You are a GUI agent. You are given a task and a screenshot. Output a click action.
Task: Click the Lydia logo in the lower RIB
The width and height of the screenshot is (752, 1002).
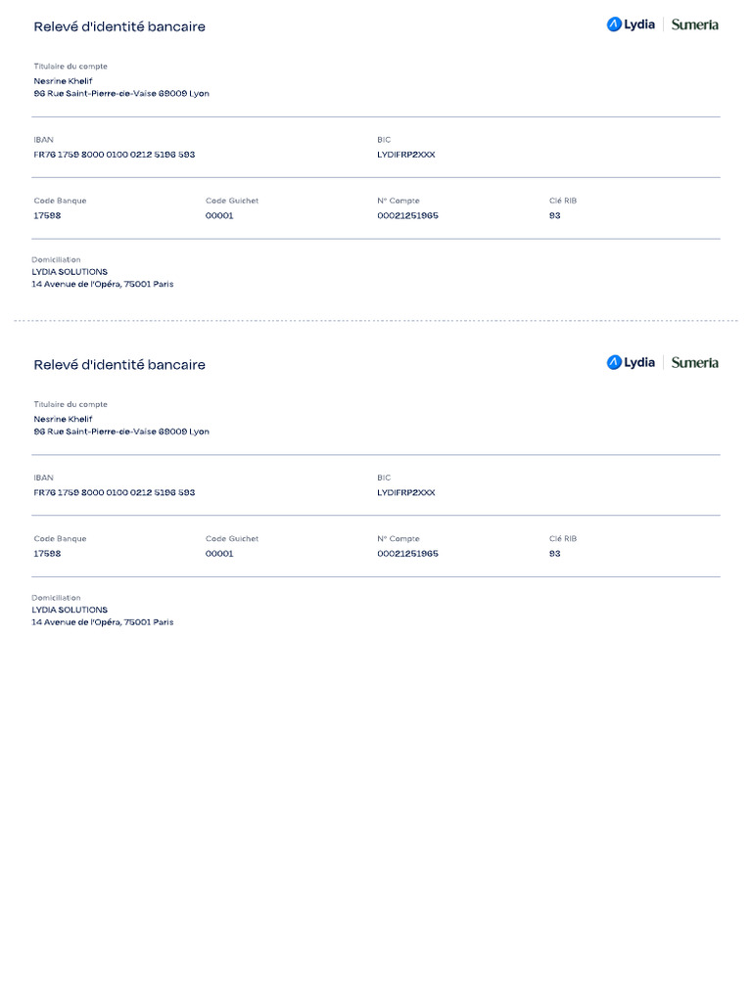click(631, 362)
